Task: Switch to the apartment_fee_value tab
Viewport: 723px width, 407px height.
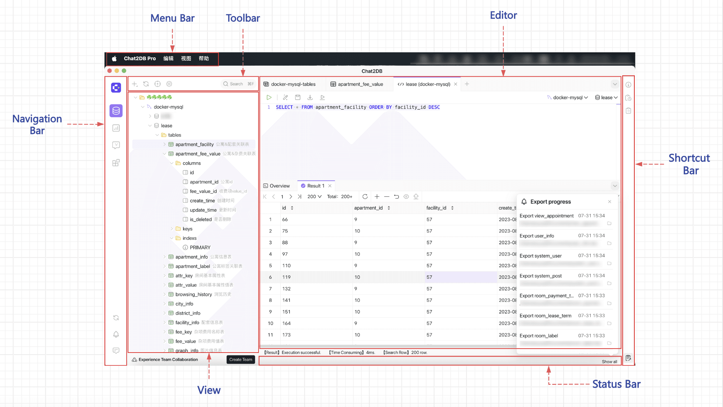Action: tap(357, 84)
